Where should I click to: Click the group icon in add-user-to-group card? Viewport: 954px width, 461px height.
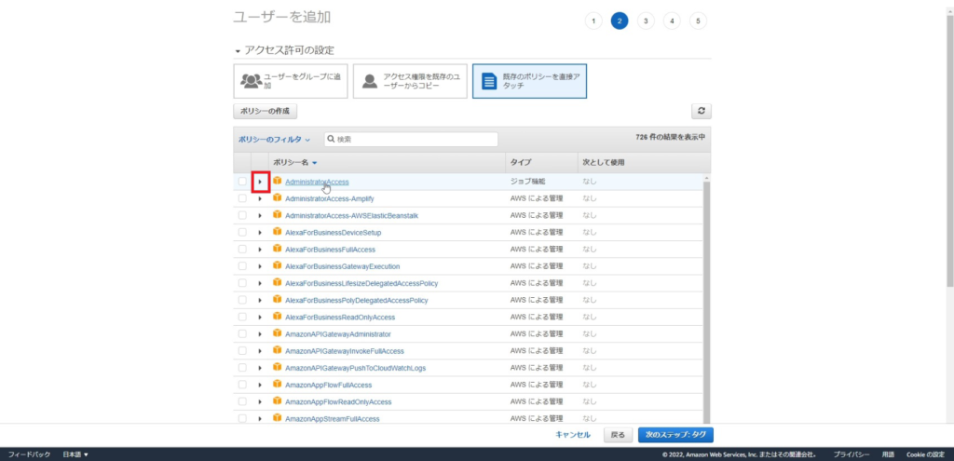(251, 81)
